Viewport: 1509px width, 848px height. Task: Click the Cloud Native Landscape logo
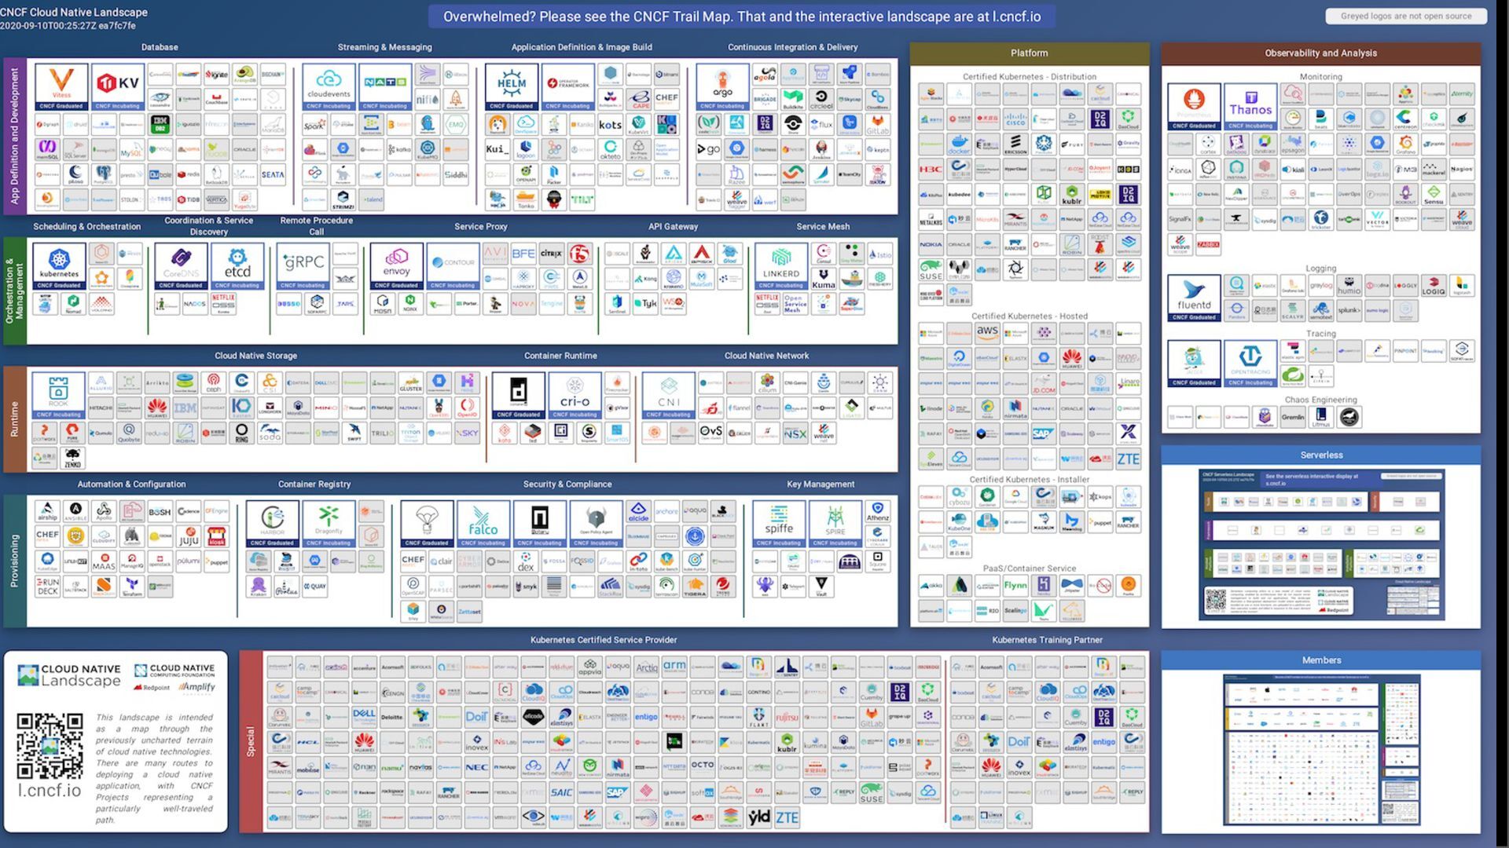coord(69,675)
